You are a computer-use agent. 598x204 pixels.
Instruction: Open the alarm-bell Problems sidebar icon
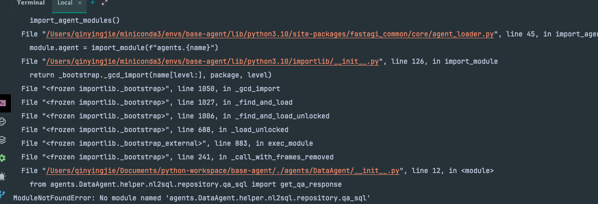(x=3, y=176)
